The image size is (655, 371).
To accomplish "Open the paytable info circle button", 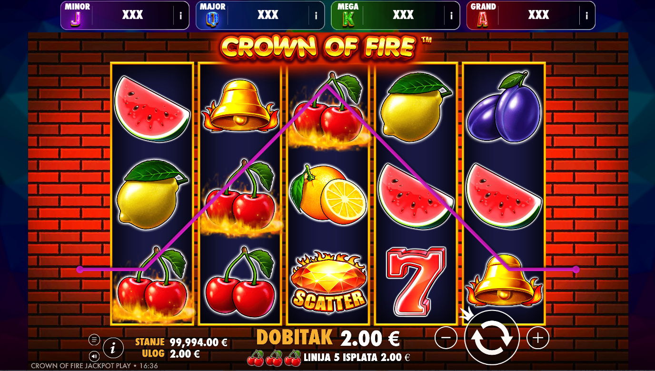I will [x=113, y=349].
